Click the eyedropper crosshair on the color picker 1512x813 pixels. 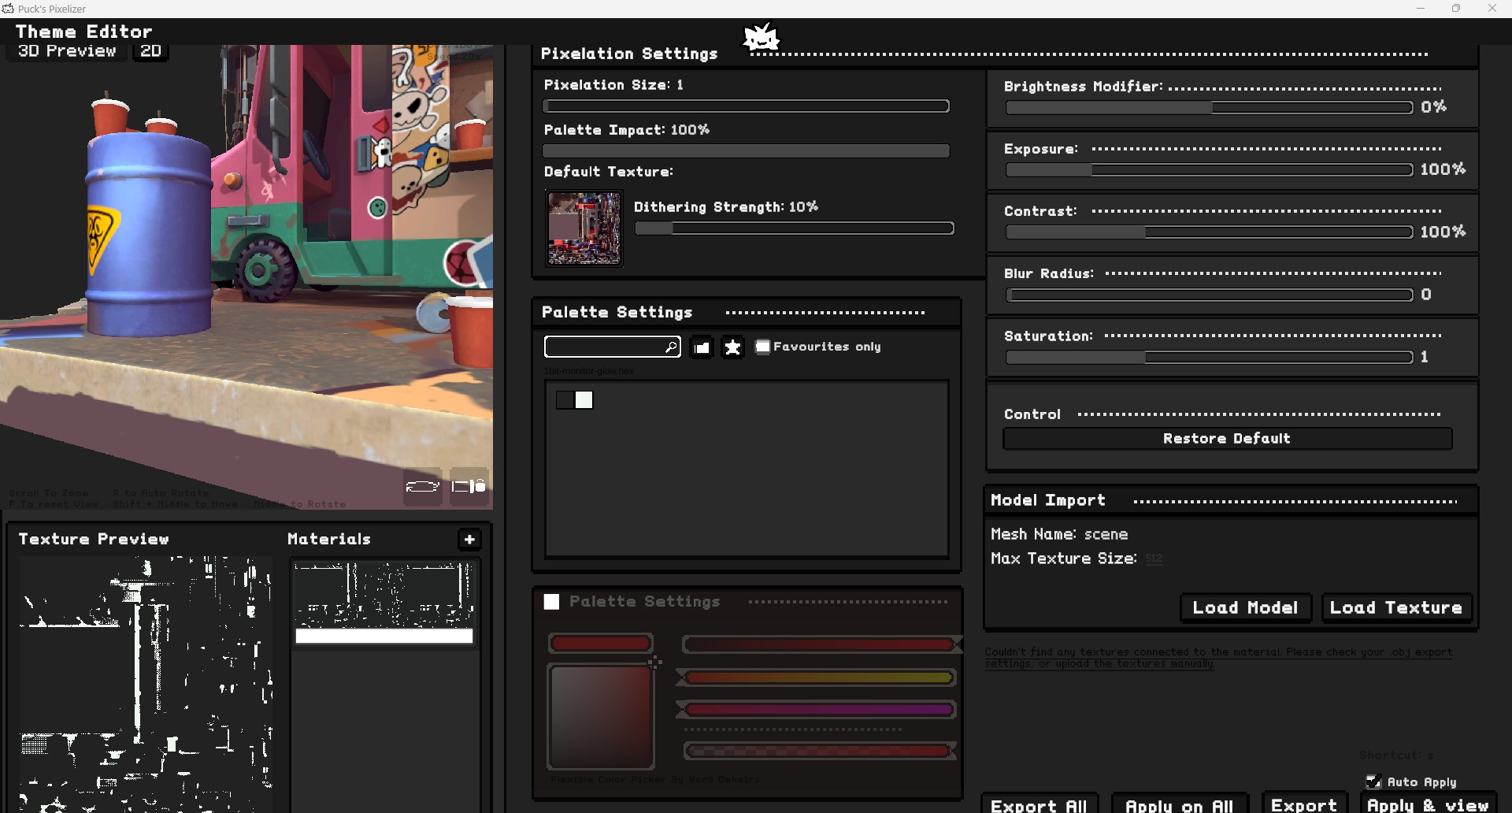(x=655, y=663)
